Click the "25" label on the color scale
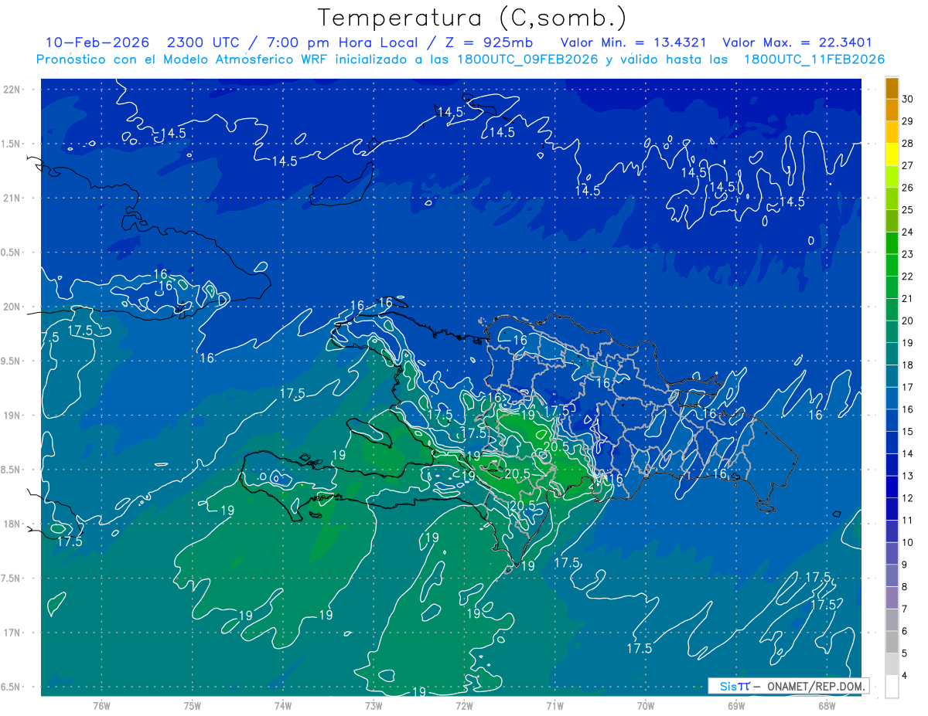The width and height of the screenshot is (928, 716). pos(908,210)
